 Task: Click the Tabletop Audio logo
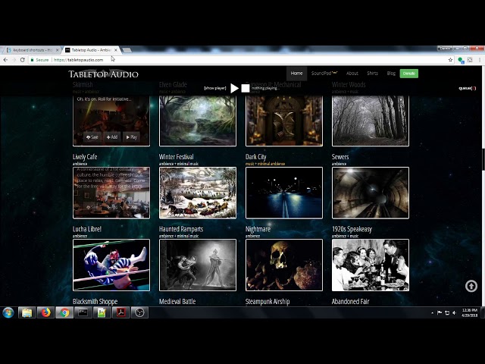pyautogui.click(x=103, y=74)
